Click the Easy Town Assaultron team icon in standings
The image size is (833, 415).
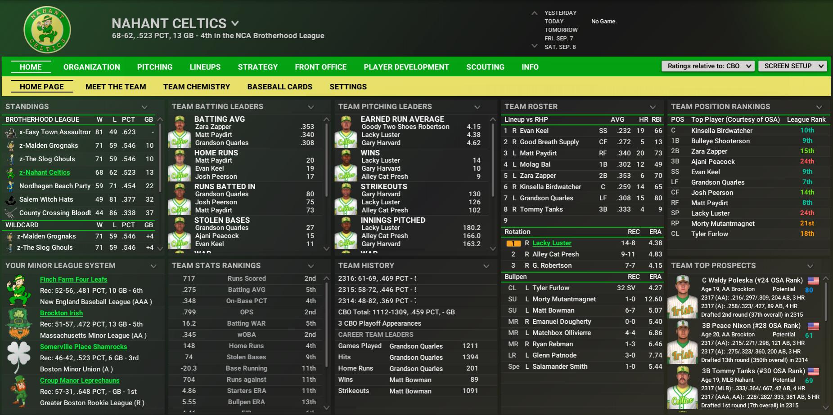pyautogui.click(x=10, y=132)
